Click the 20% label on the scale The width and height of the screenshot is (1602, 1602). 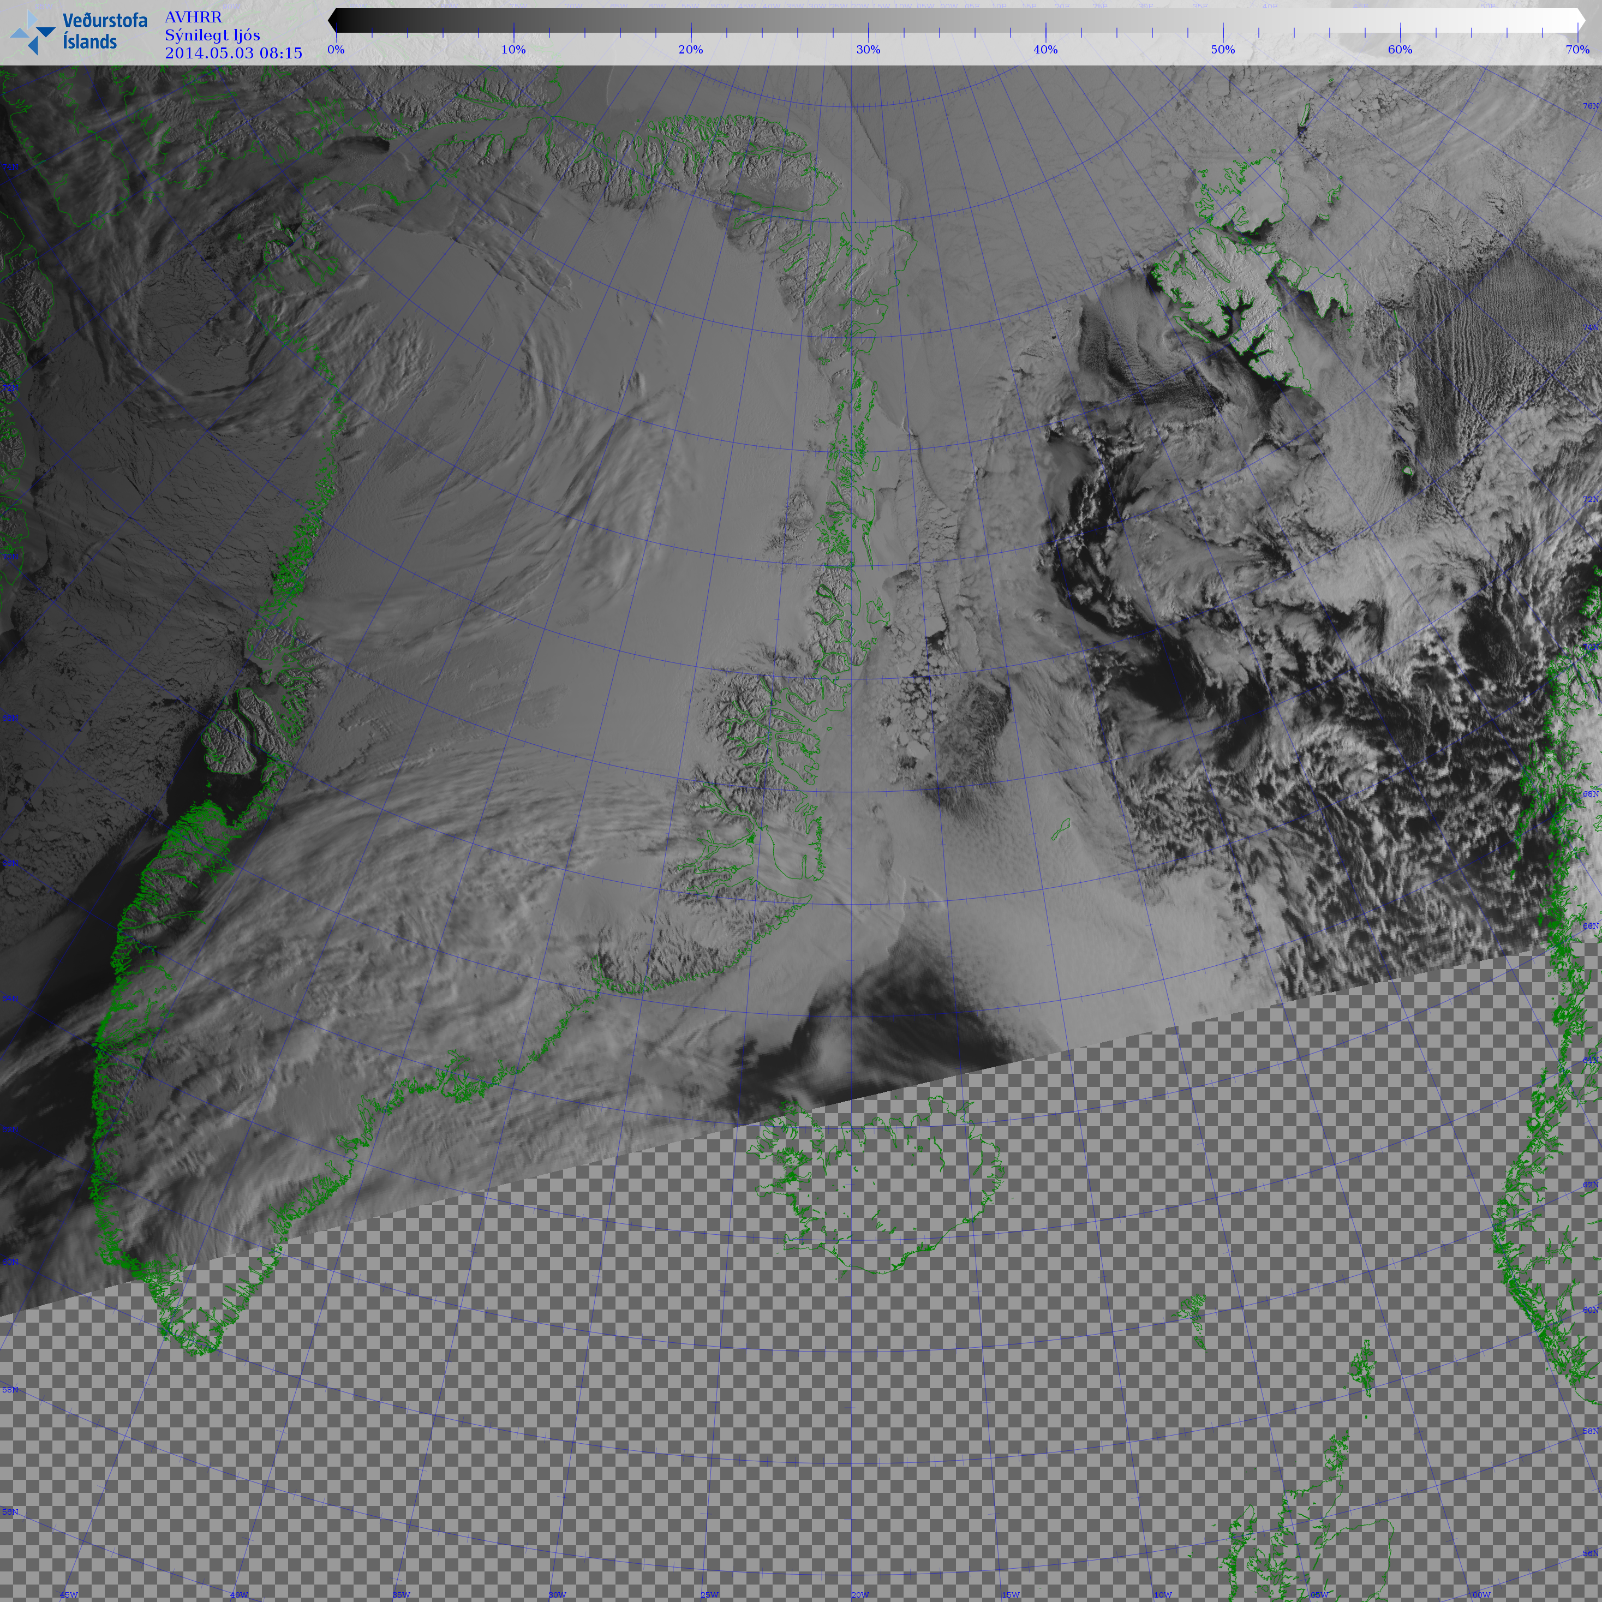click(x=691, y=50)
